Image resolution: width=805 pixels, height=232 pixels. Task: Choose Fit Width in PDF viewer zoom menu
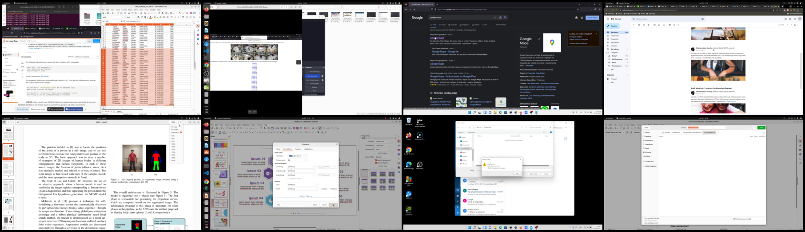(x=177, y=130)
